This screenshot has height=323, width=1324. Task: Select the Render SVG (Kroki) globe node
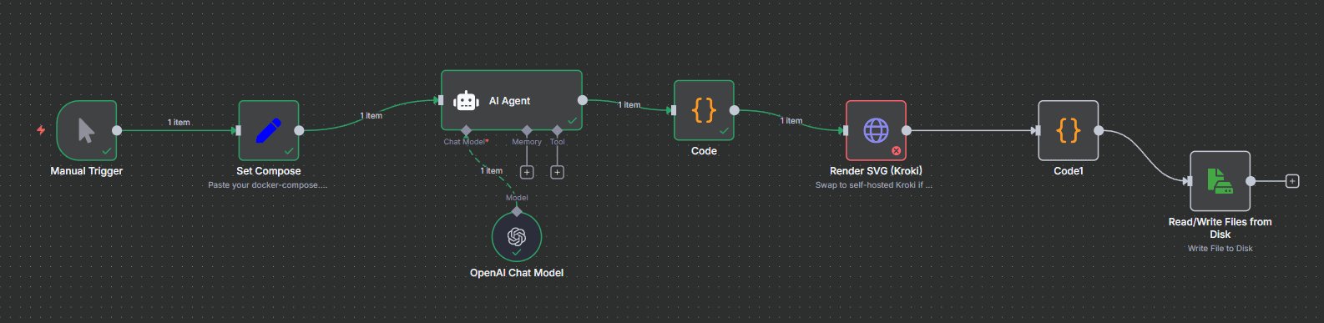pos(876,130)
